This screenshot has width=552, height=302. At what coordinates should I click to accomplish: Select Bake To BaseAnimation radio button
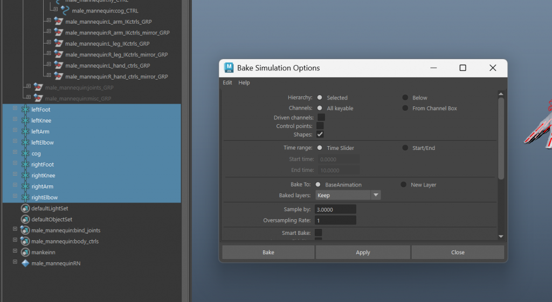tap(318, 184)
